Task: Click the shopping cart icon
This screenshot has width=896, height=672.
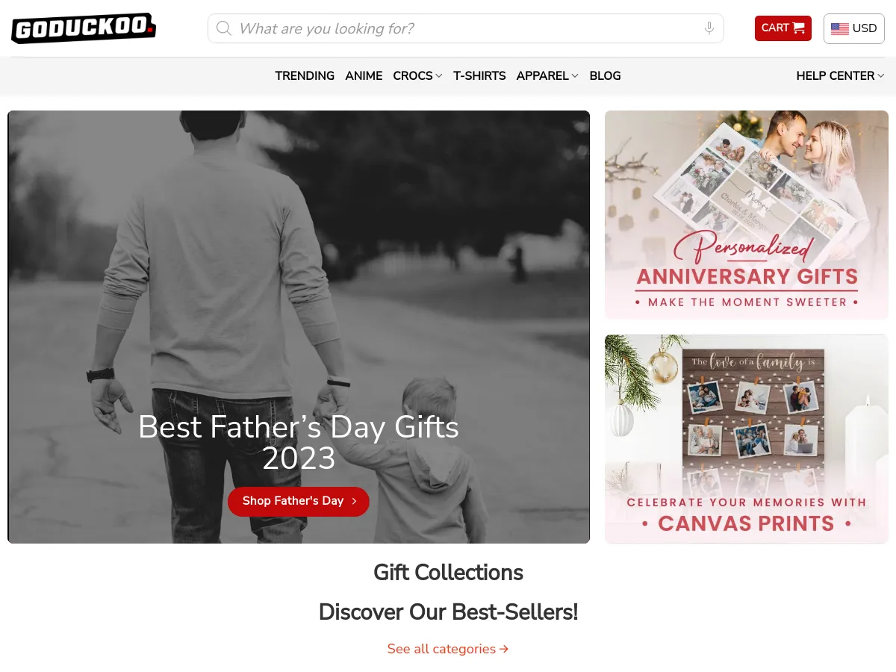Action: click(799, 28)
